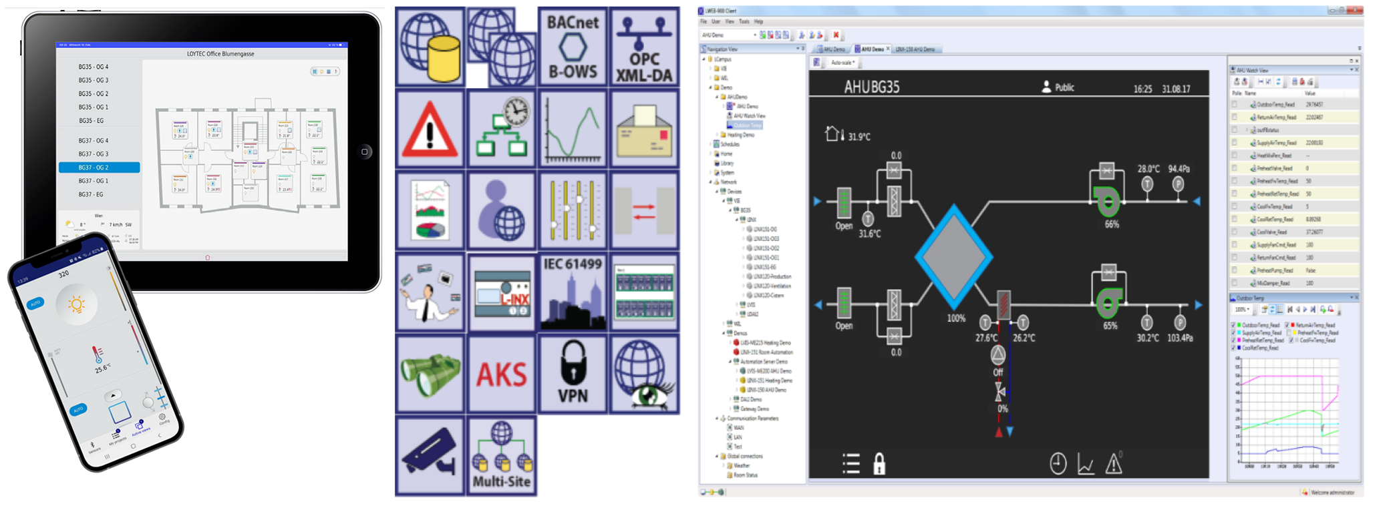Select the Multi-Site icon tile

pos(501,456)
